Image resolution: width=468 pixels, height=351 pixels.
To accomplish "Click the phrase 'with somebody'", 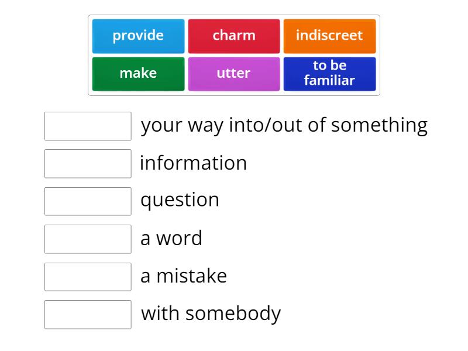I will (212, 314).
